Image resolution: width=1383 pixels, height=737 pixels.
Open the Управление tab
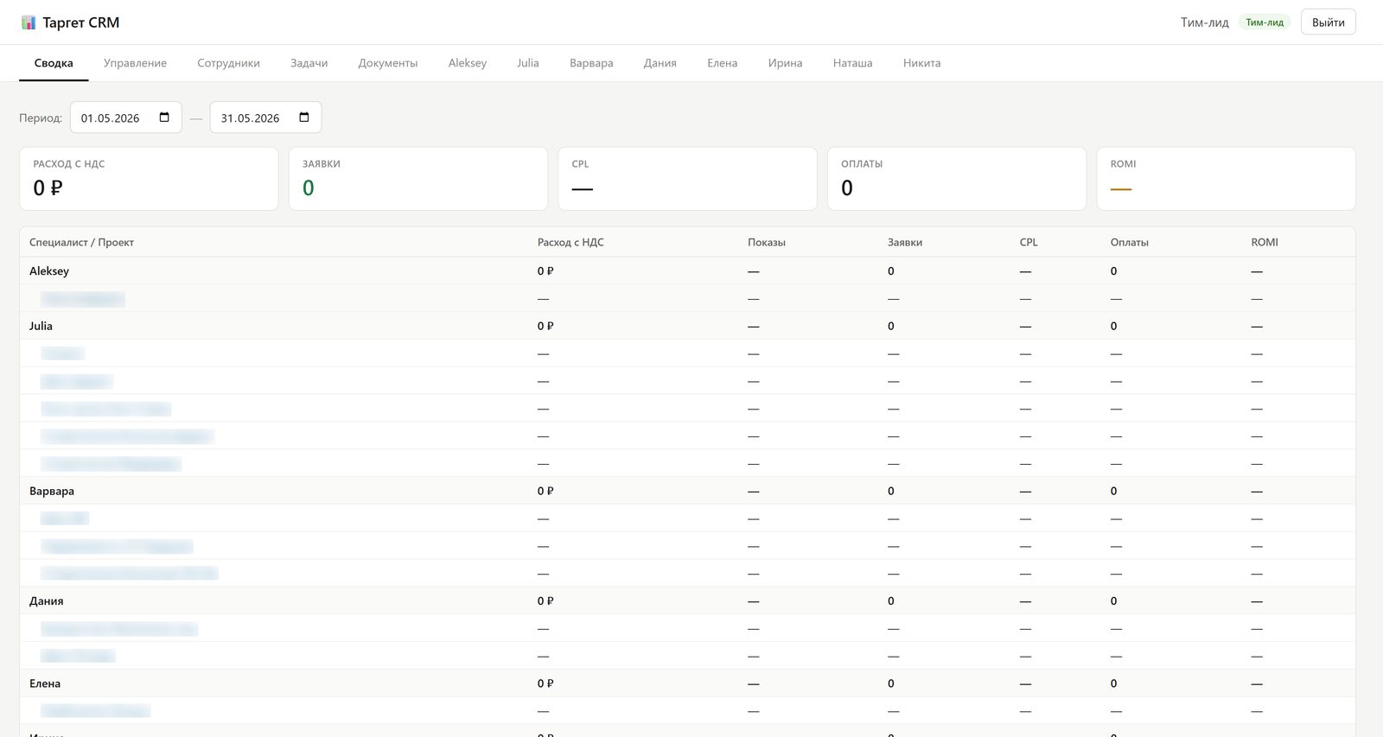pos(135,63)
